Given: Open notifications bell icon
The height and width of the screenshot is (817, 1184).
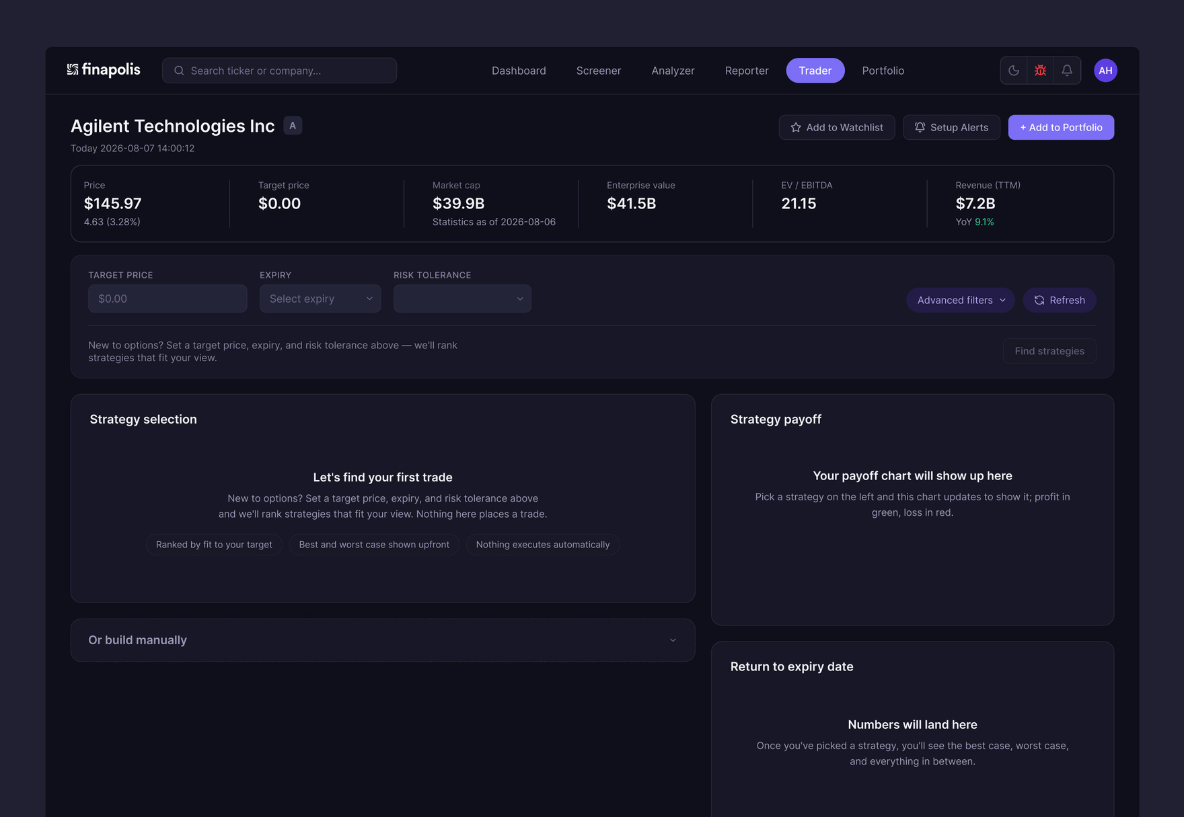Looking at the screenshot, I should point(1067,71).
